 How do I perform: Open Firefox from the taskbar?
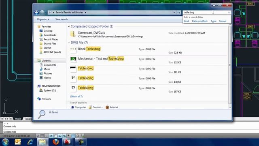click(x=55, y=142)
